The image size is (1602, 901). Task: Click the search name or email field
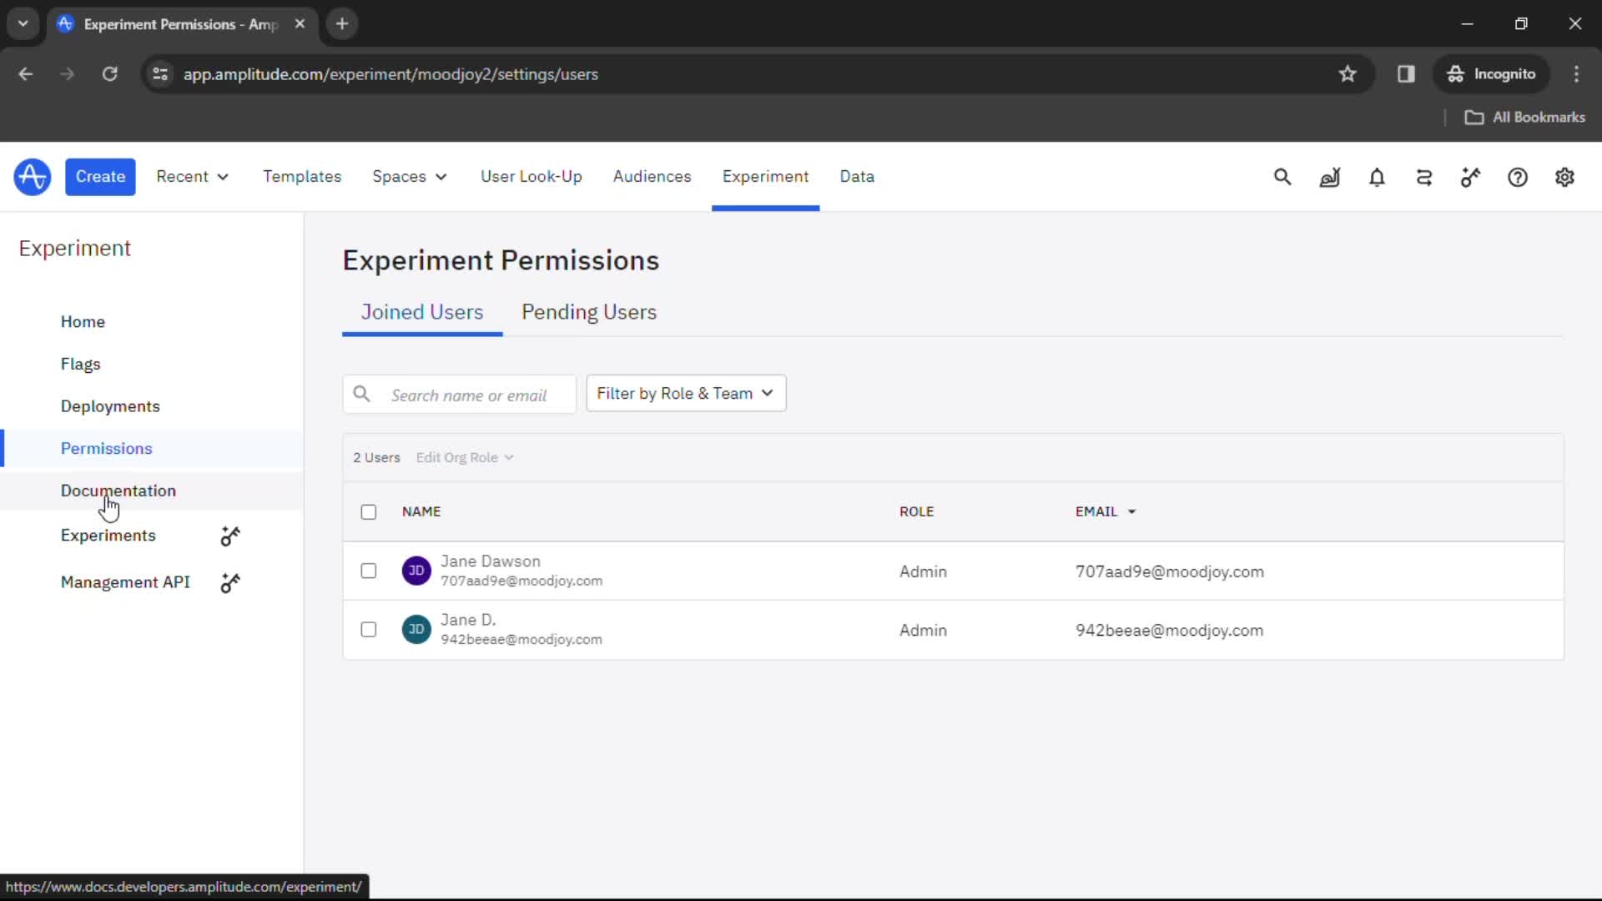[x=459, y=394]
